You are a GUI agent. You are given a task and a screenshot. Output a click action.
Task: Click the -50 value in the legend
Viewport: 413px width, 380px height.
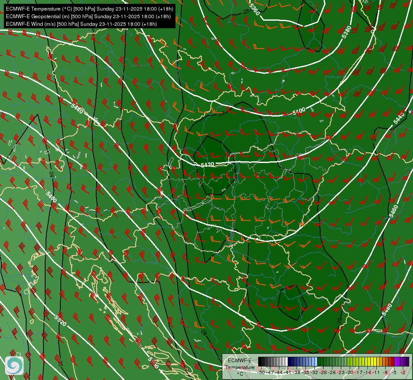[x=261, y=372]
